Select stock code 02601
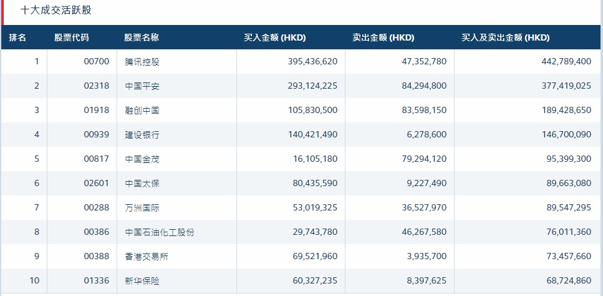603x296 pixels. coord(97,183)
